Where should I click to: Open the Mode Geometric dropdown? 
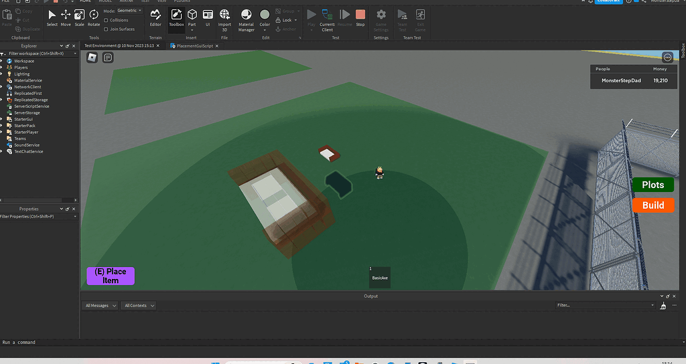pyautogui.click(x=129, y=11)
